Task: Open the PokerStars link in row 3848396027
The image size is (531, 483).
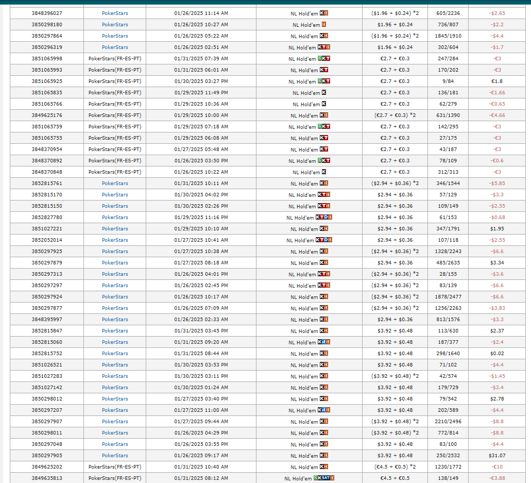Action: click(115, 13)
